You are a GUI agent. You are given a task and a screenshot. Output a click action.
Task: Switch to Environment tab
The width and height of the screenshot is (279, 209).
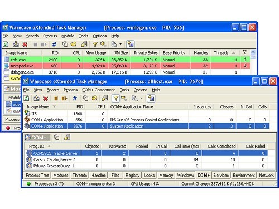point(244,175)
